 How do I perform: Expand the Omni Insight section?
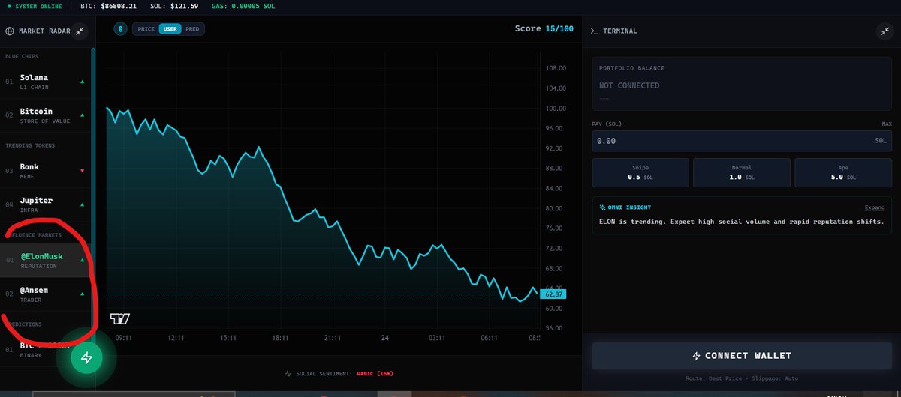pos(875,207)
